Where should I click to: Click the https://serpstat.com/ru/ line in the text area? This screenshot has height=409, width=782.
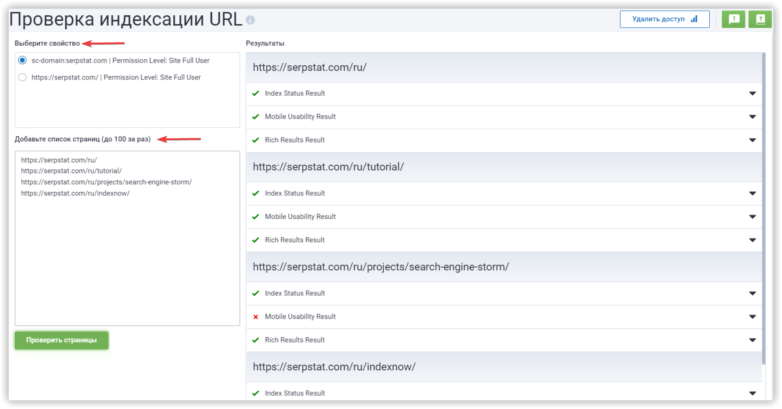tap(59, 160)
